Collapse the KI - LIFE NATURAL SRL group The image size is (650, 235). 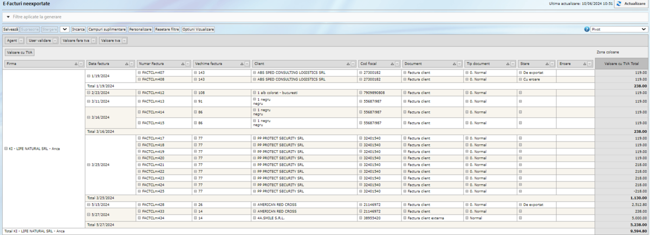[x=6, y=149]
